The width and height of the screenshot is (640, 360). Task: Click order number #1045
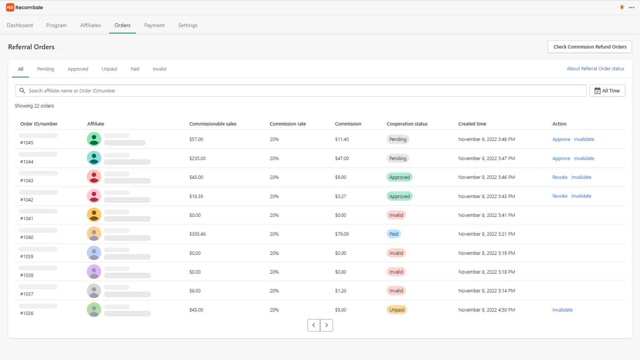[27, 143]
